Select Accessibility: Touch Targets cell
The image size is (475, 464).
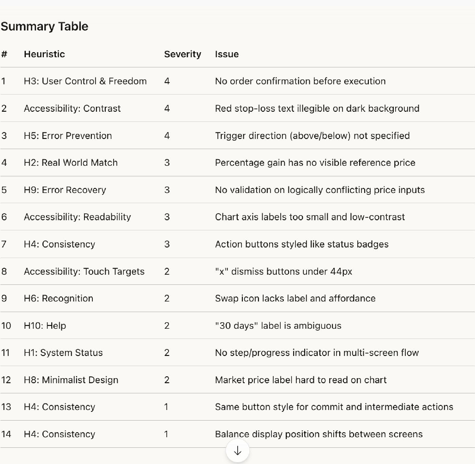pos(84,271)
